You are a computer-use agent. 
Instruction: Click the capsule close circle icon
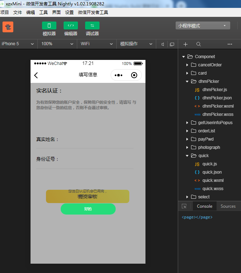coord(134,75)
